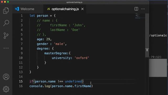The width and height of the screenshot is (168, 95).
Task: Click the editor vertical scrollbar thumb
Action: 147,36
